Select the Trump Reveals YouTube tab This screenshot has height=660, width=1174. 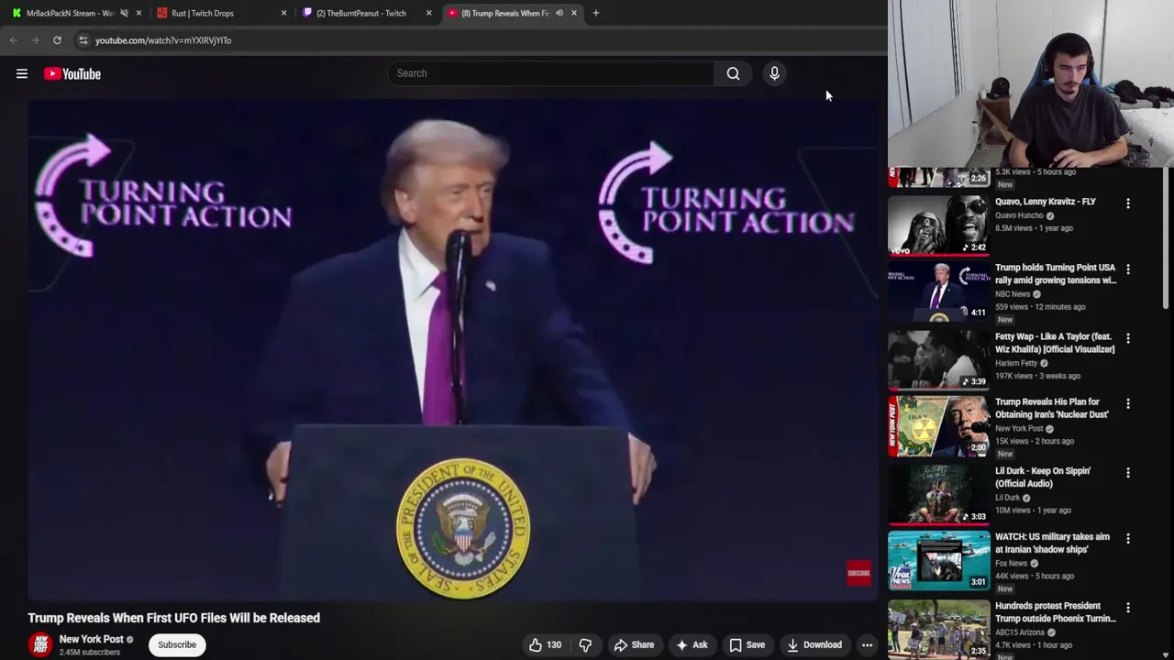point(504,13)
